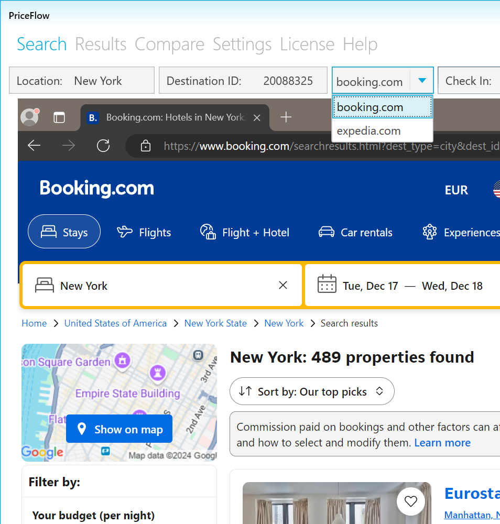
Task: Select the Stays category
Action: pyautogui.click(x=64, y=231)
